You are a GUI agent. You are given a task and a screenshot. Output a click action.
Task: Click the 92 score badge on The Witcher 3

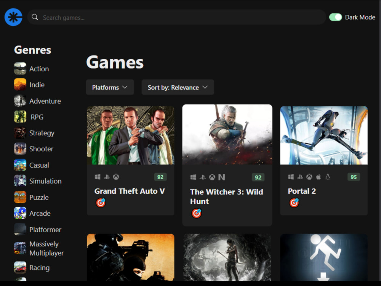[258, 177]
